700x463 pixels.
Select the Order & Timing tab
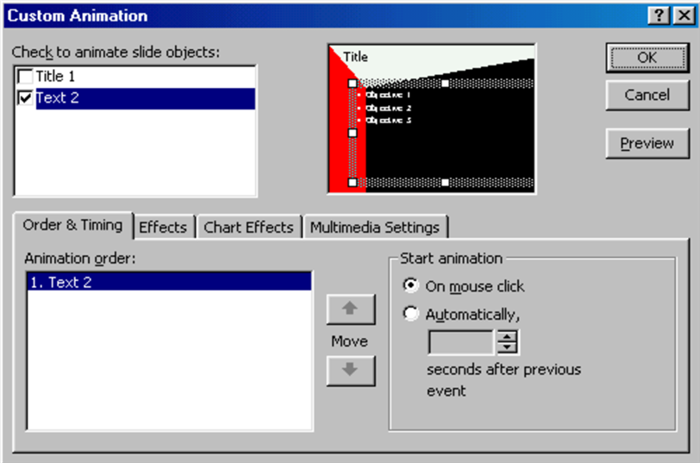coord(72,225)
